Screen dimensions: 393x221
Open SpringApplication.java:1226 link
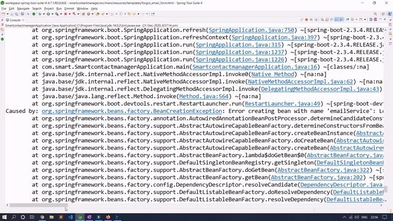[240, 60]
